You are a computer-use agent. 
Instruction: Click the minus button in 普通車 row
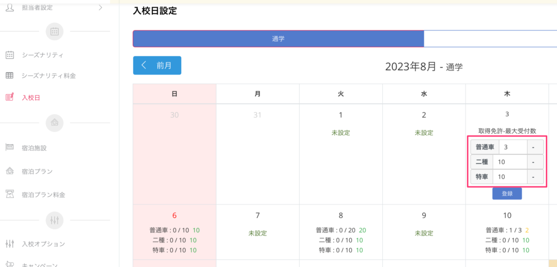[x=534, y=147]
